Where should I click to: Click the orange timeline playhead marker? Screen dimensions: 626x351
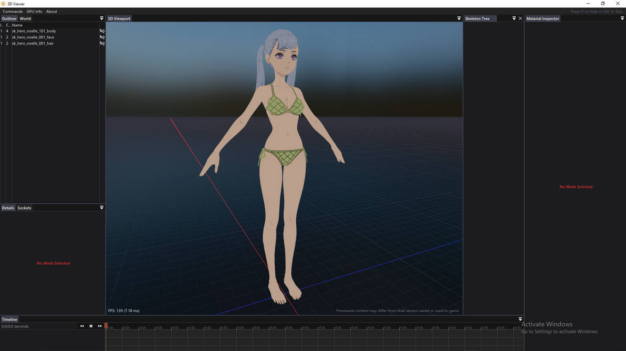pyautogui.click(x=106, y=326)
